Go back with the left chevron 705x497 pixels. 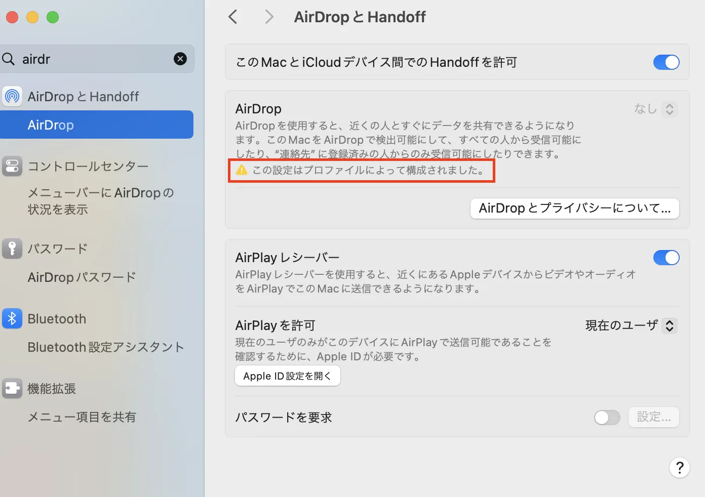tap(233, 17)
